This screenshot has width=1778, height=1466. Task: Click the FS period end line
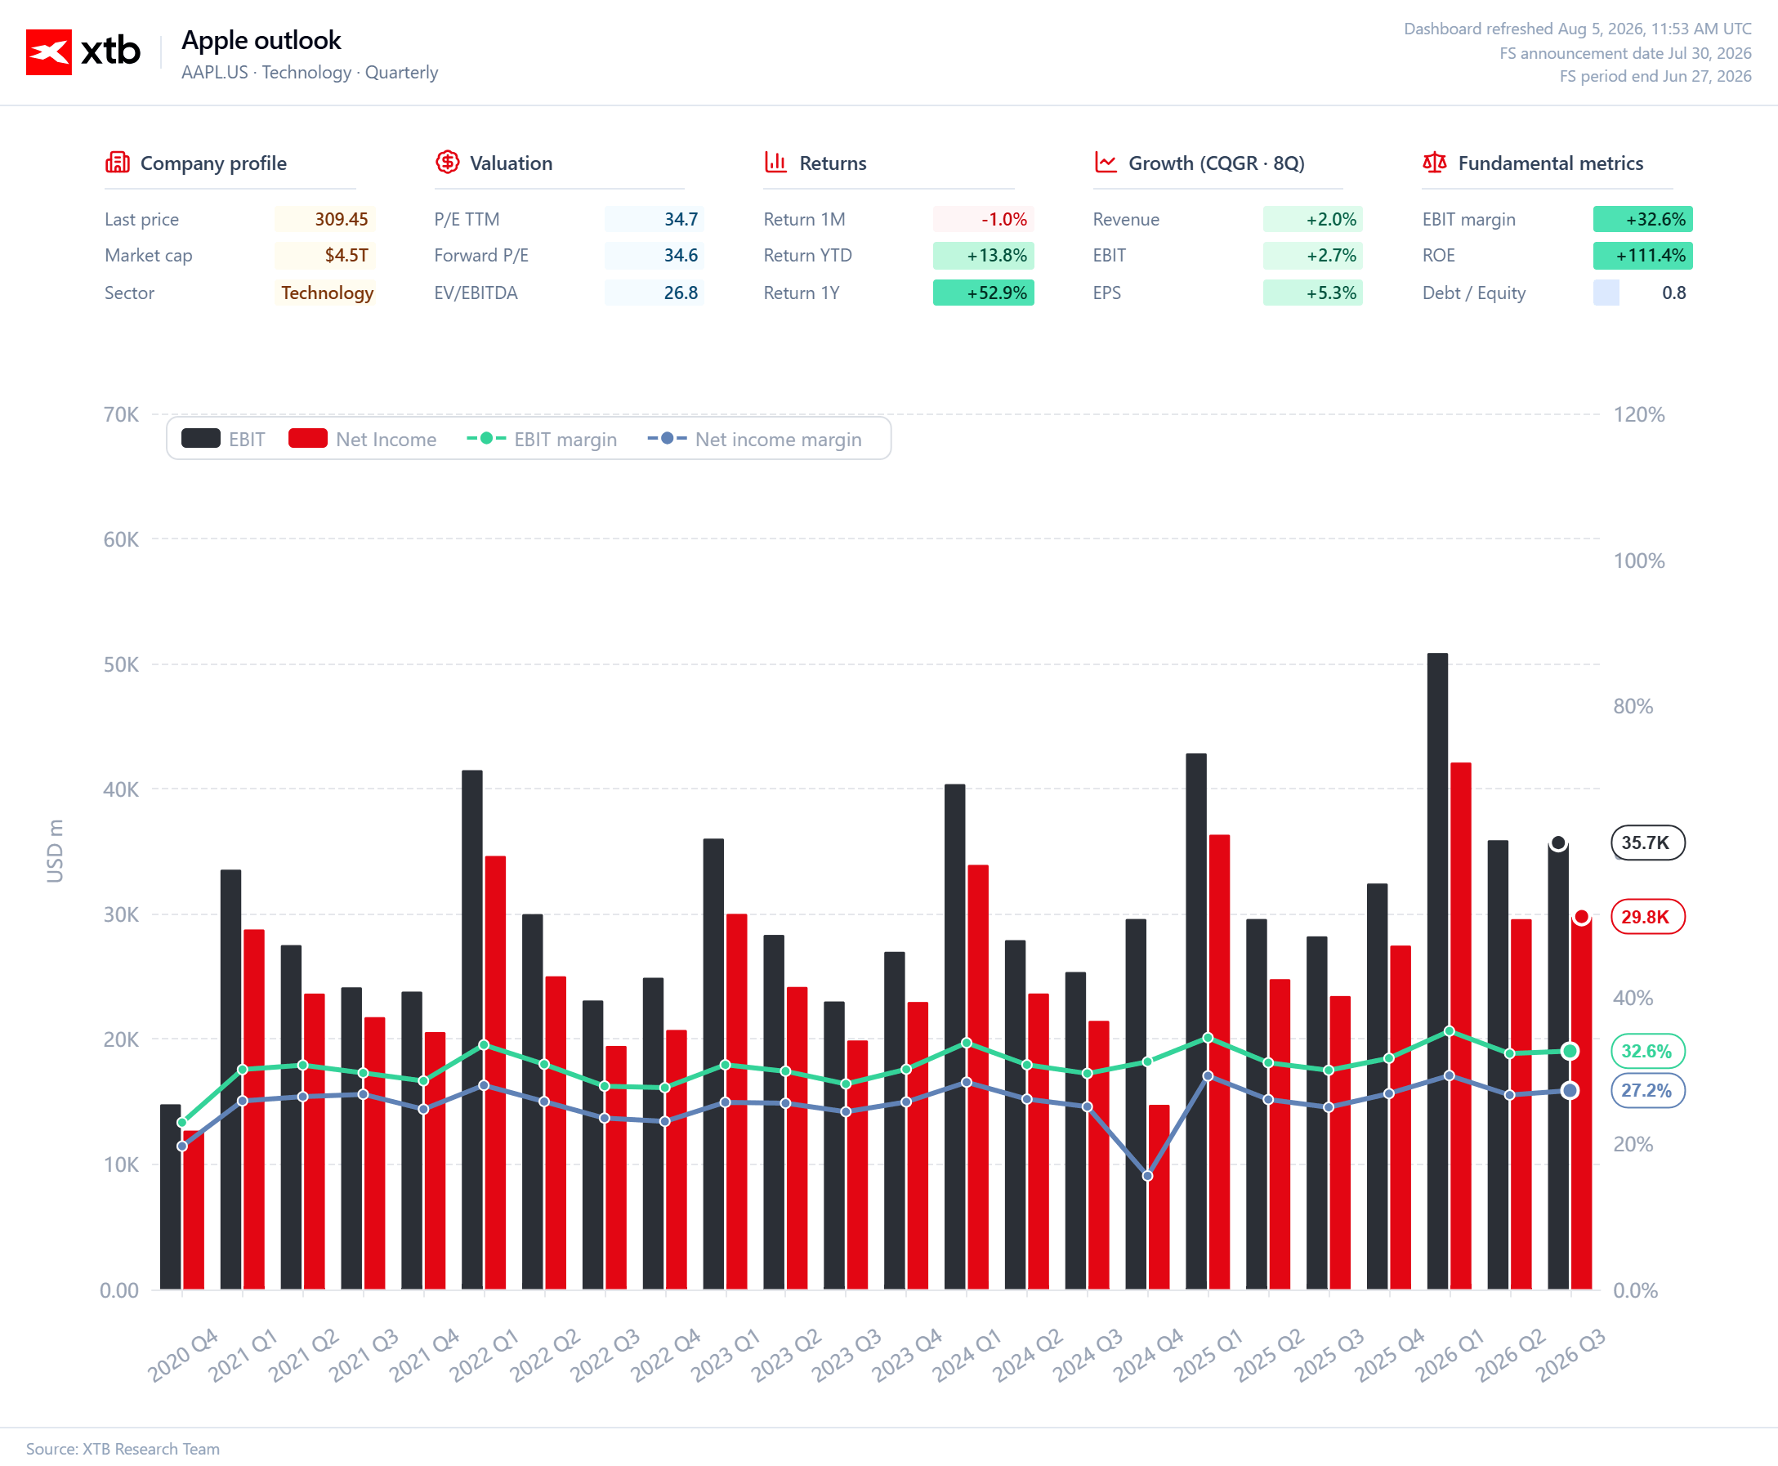1655,76
